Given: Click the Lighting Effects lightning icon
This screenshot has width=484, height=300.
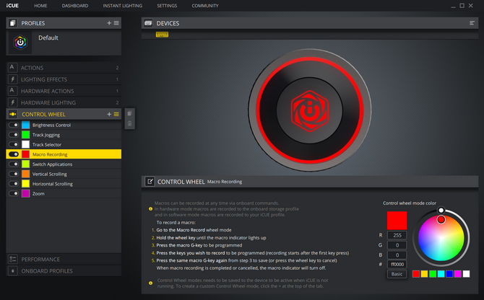Looking at the screenshot, I should 12,79.
